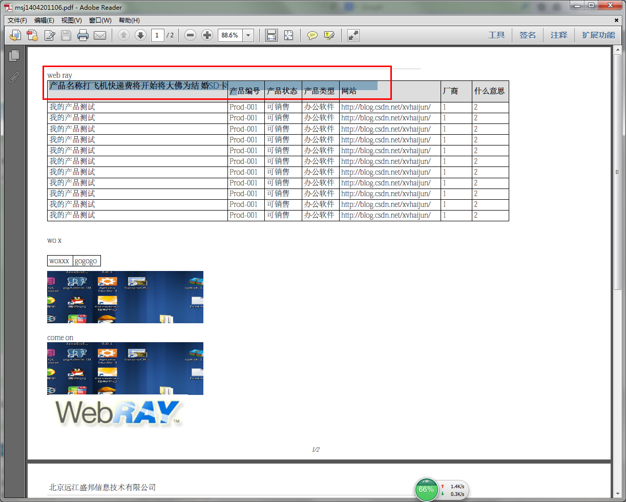Click the open file toolbar icon
The height and width of the screenshot is (502, 626).
point(16,35)
